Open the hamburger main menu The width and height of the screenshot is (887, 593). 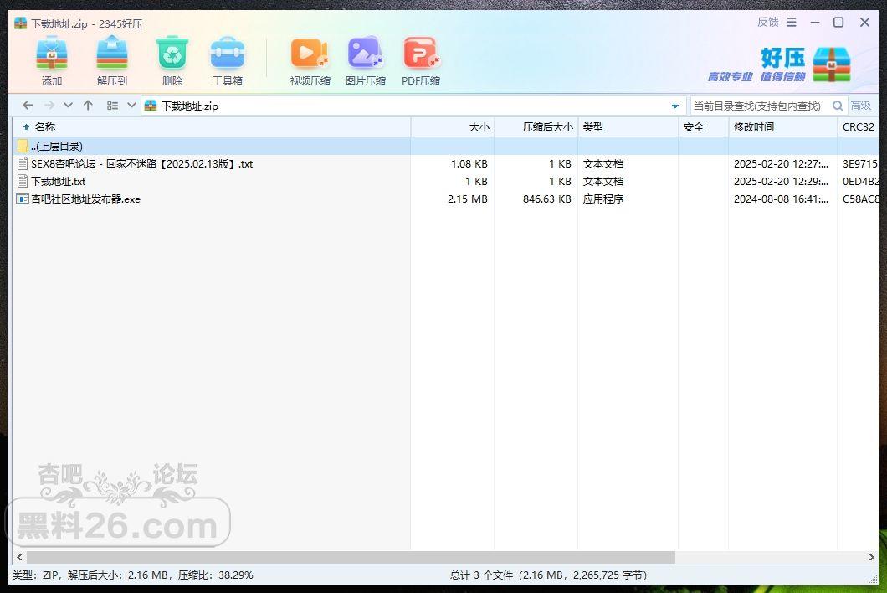coord(792,23)
